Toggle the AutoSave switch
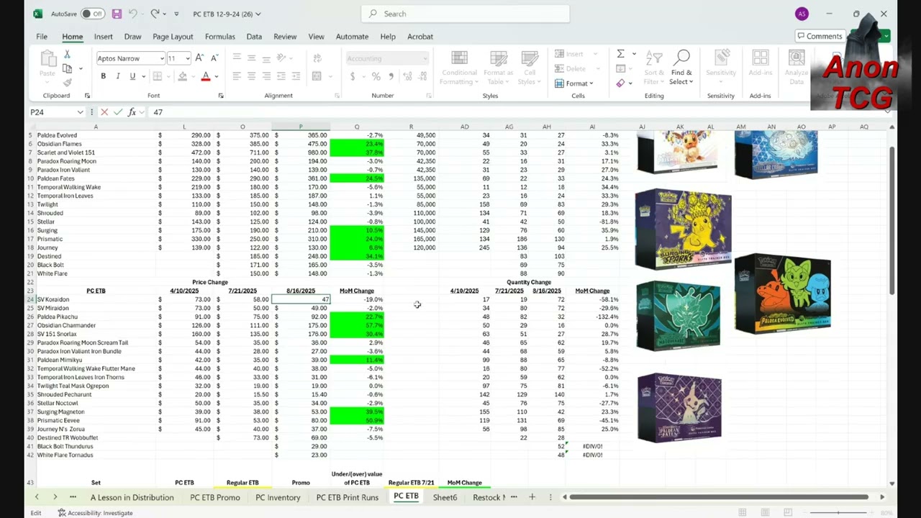 coord(92,14)
